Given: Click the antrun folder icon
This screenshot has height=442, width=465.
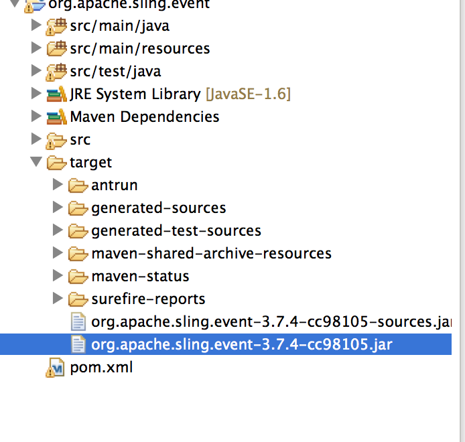Looking at the screenshot, I should point(78,186).
